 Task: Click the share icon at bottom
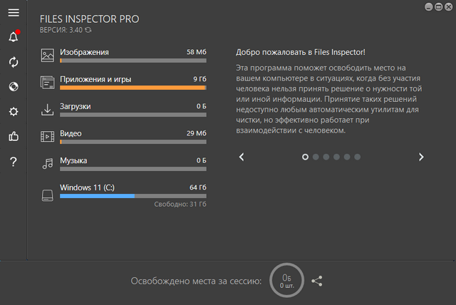318,281
